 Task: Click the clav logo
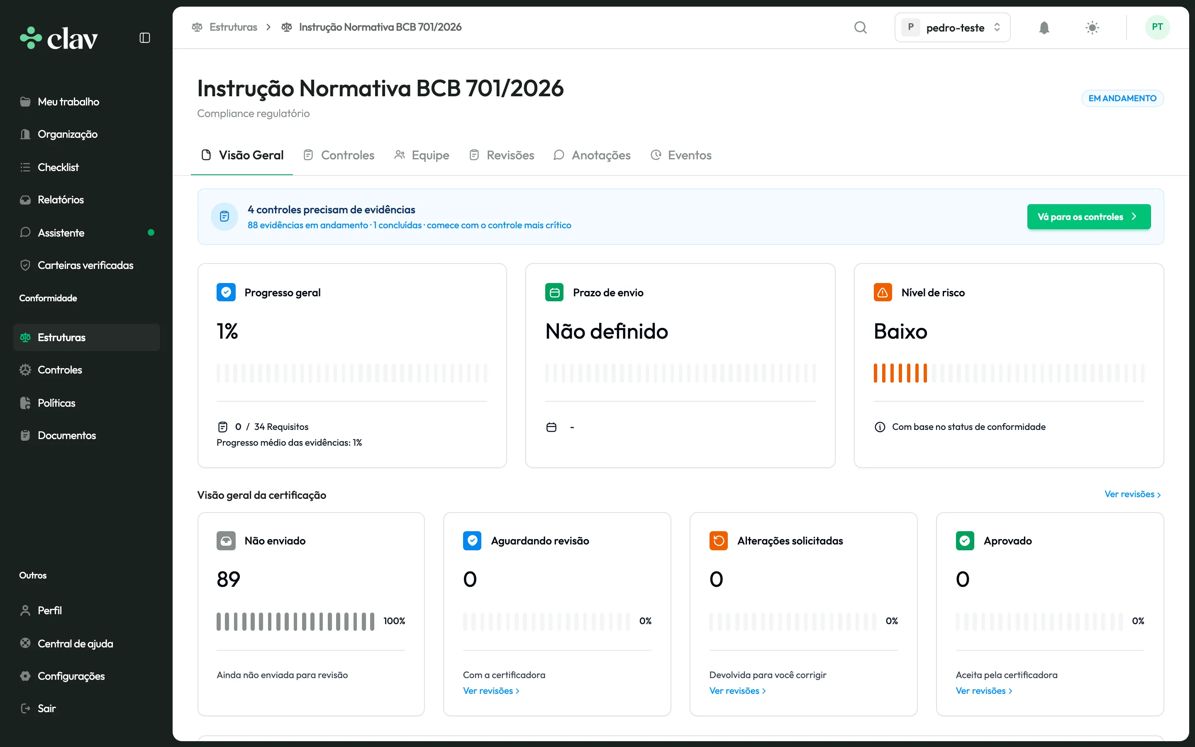59,38
